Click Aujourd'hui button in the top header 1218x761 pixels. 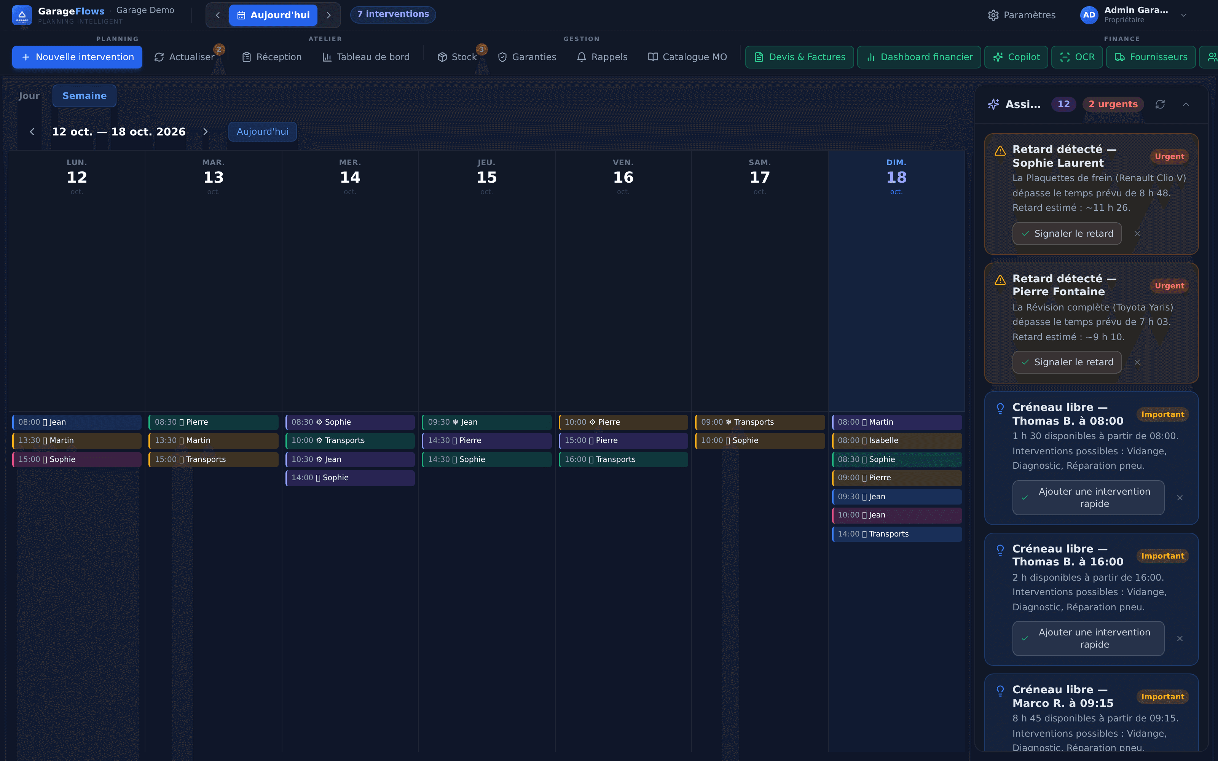273,15
